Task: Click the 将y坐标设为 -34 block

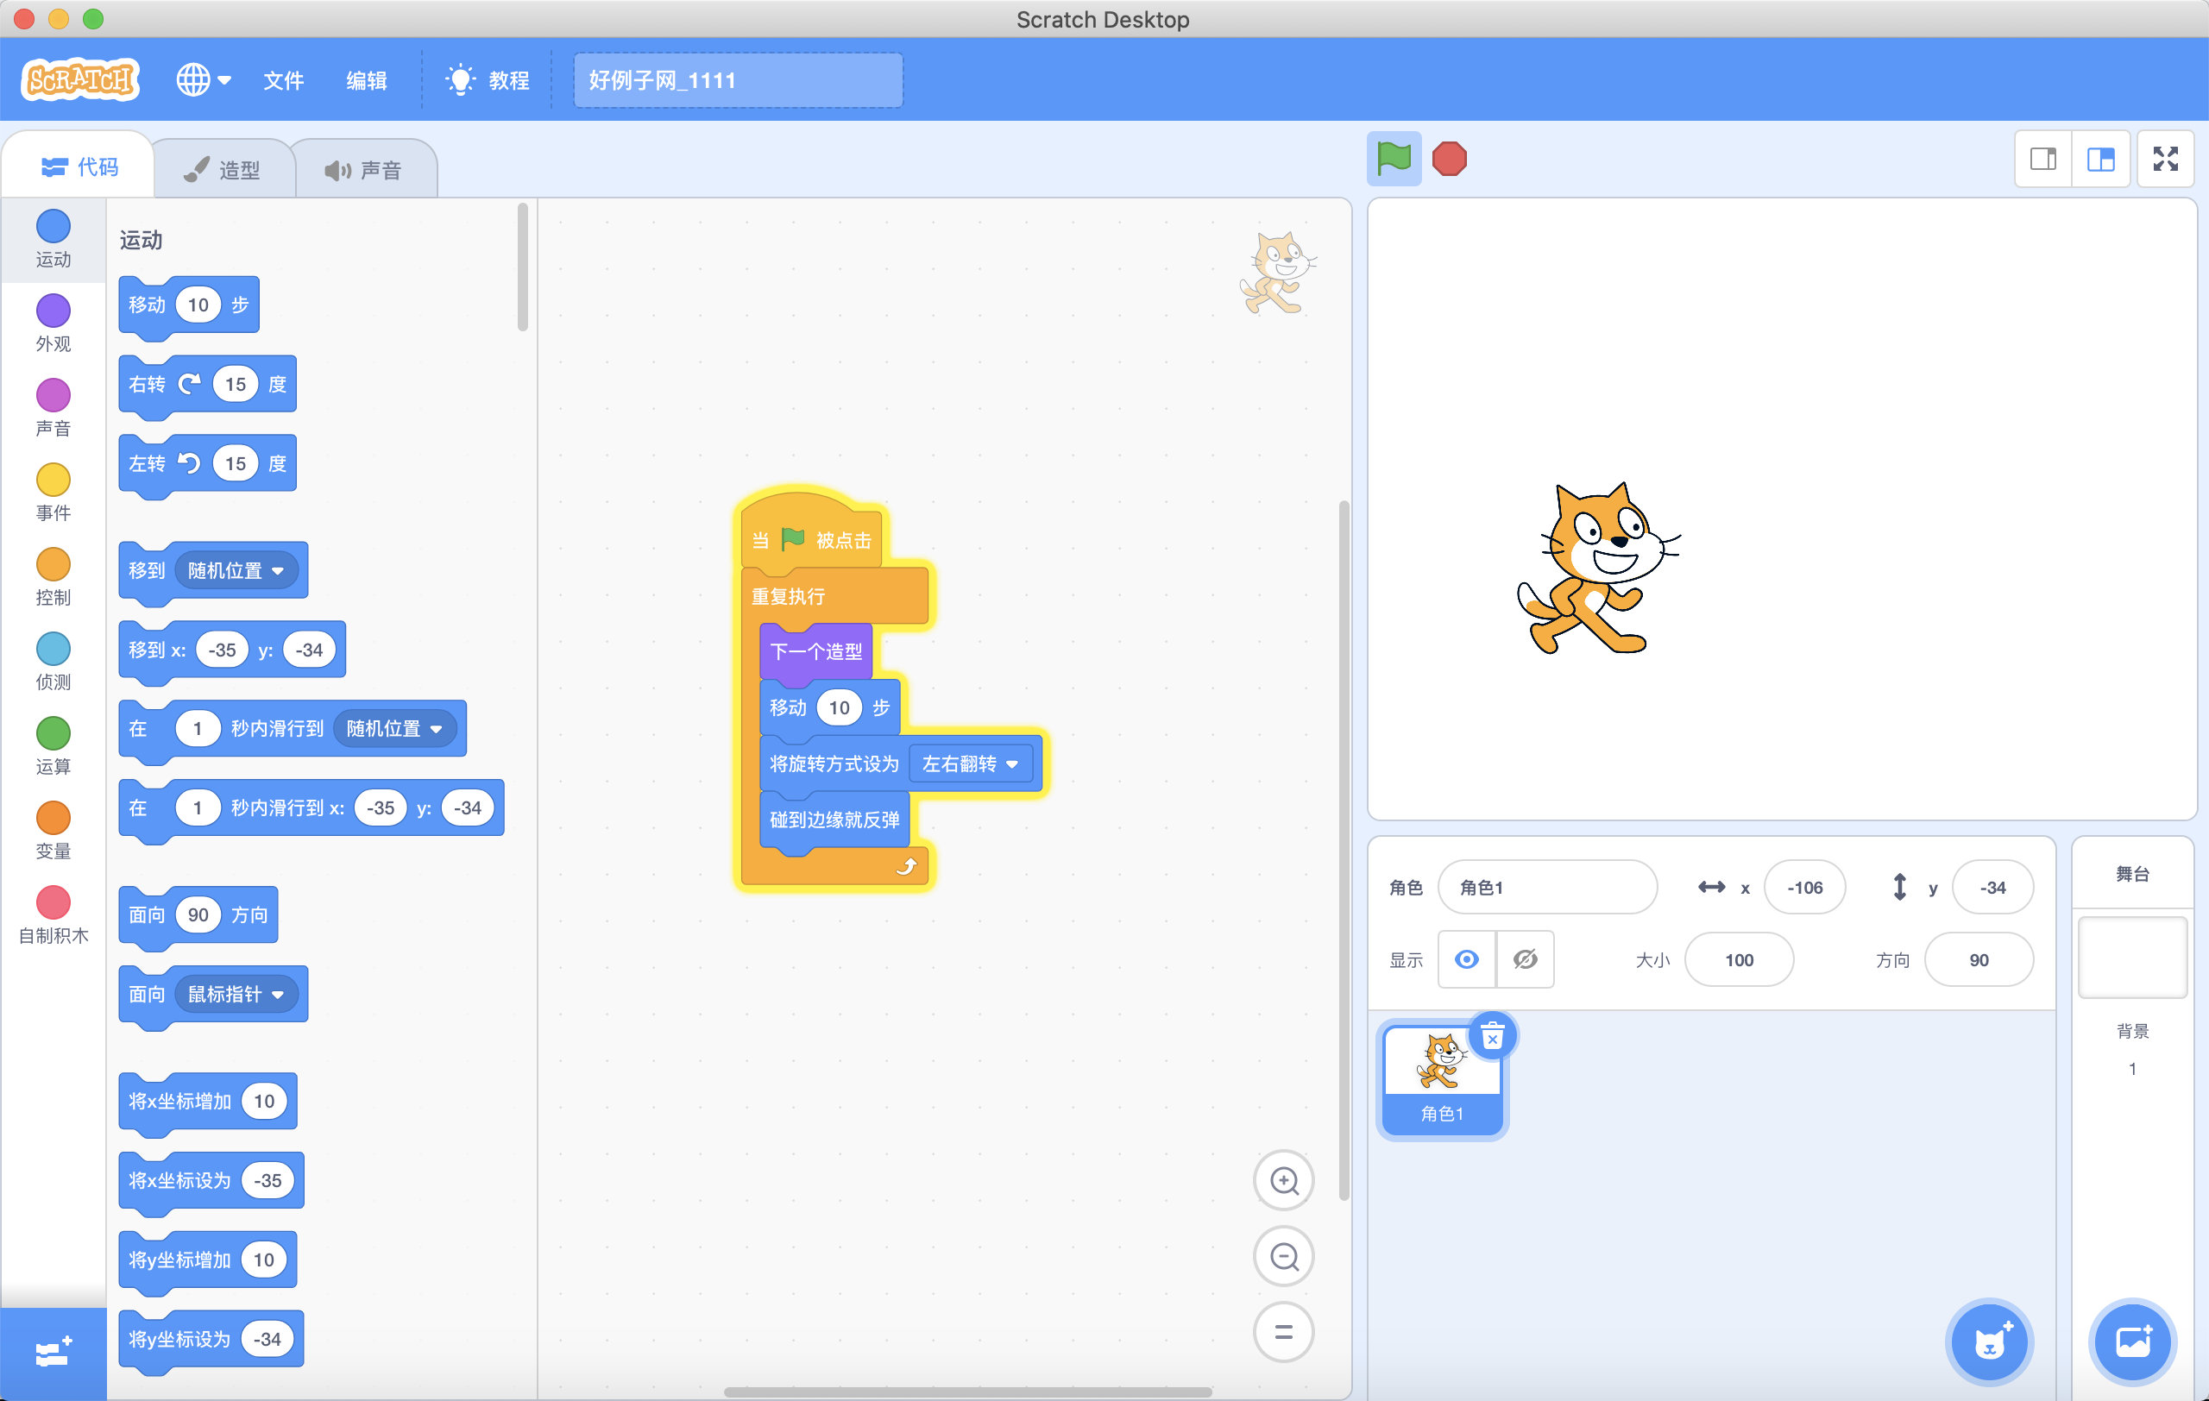Action: (211, 1340)
